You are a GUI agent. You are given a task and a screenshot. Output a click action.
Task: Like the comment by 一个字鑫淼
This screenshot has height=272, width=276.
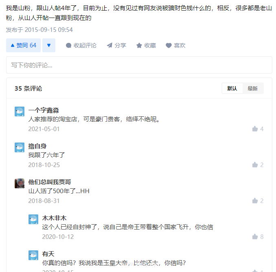pyautogui.click(x=258, y=129)
